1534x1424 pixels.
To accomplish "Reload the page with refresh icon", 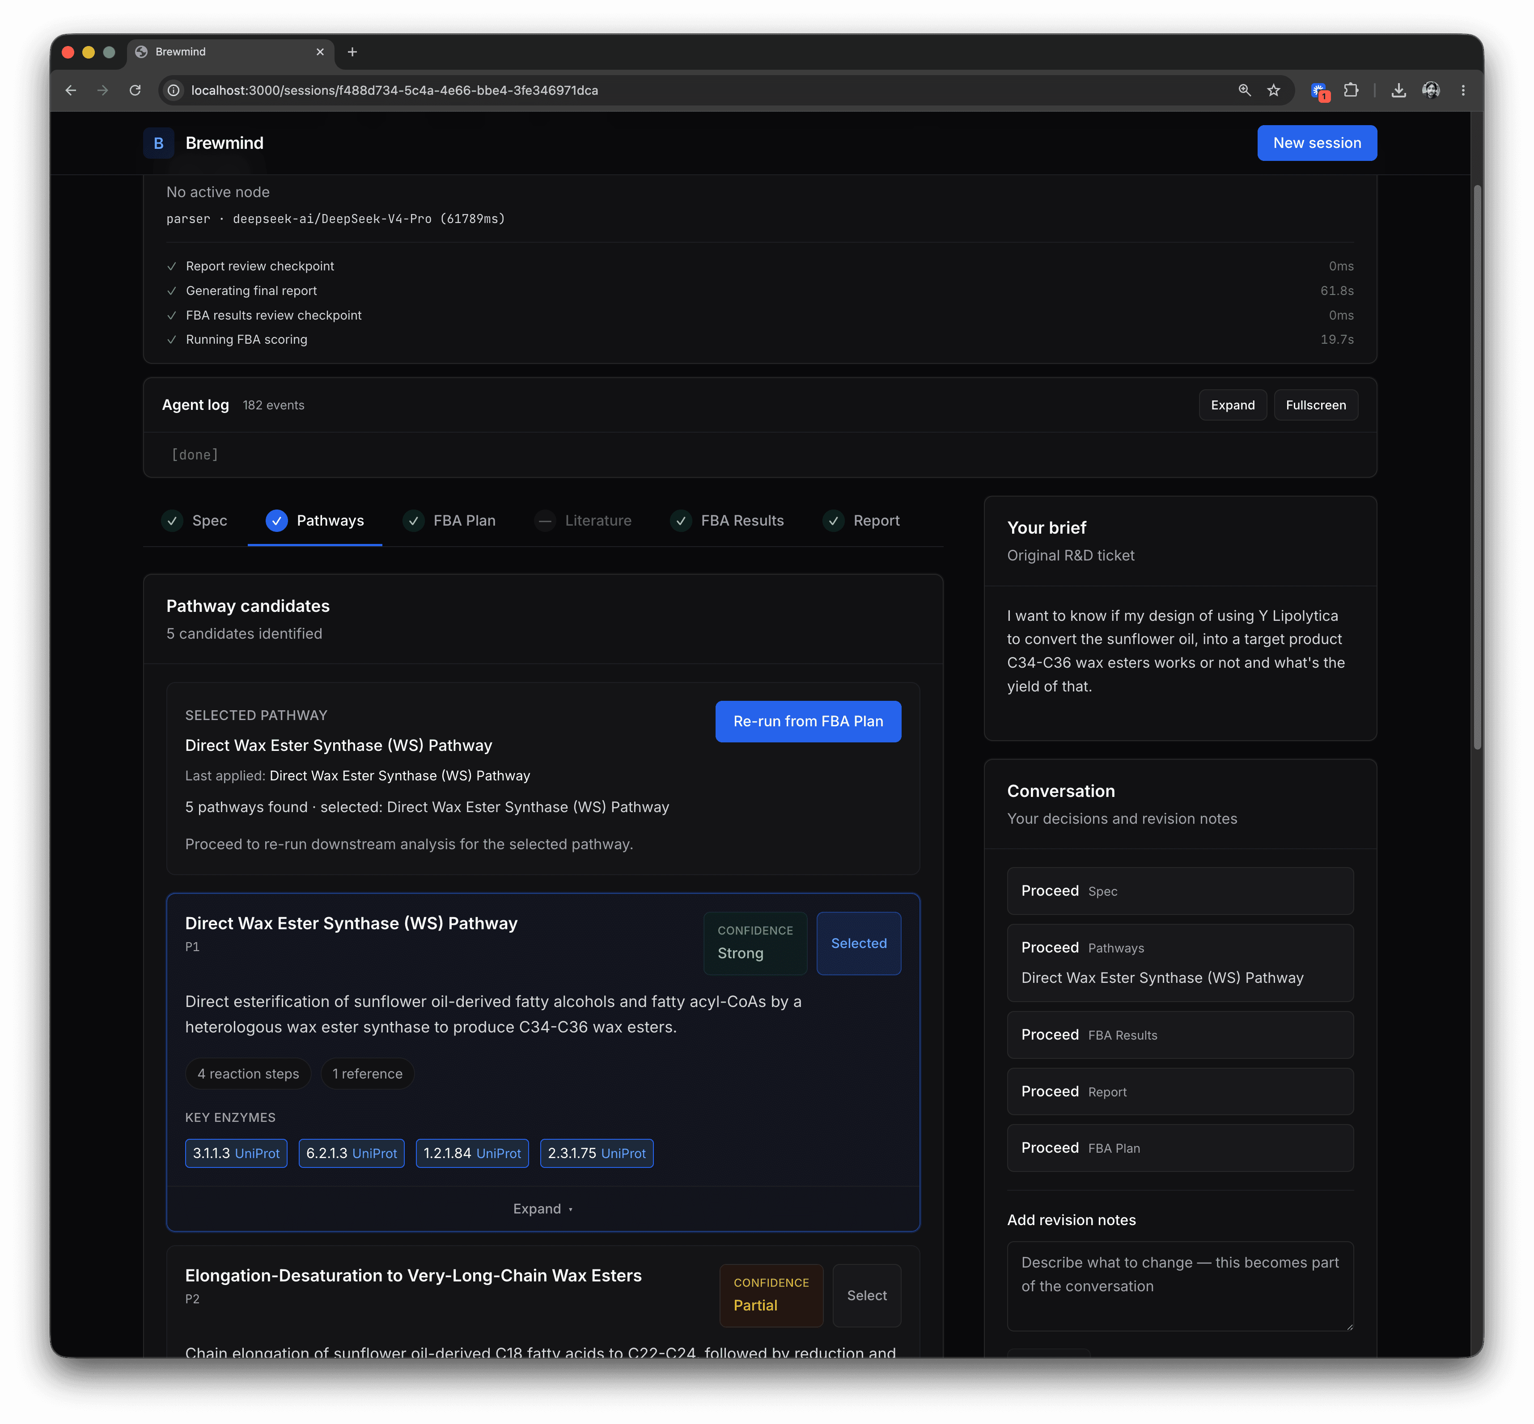I will pos(135,90).
